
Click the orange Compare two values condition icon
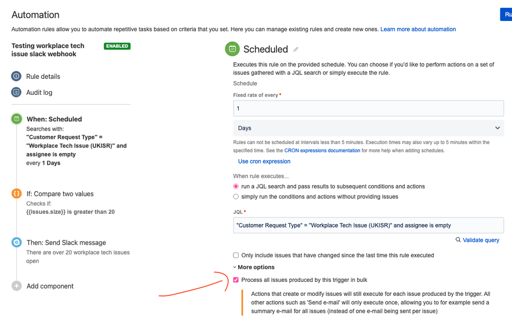16,193
